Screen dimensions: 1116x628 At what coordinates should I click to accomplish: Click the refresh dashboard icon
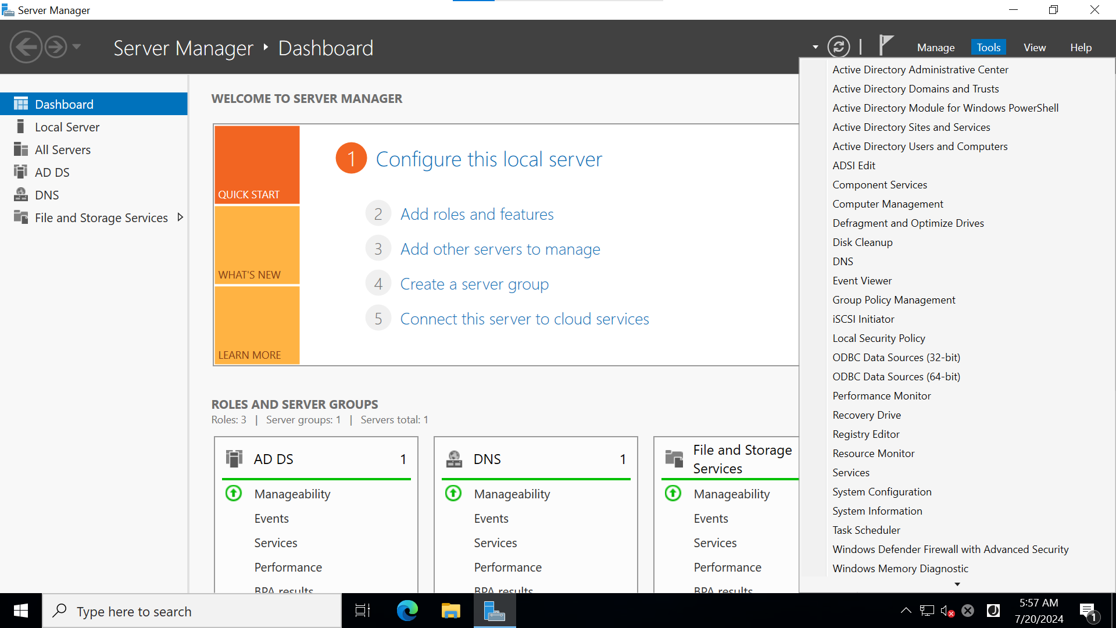point(838,47)
